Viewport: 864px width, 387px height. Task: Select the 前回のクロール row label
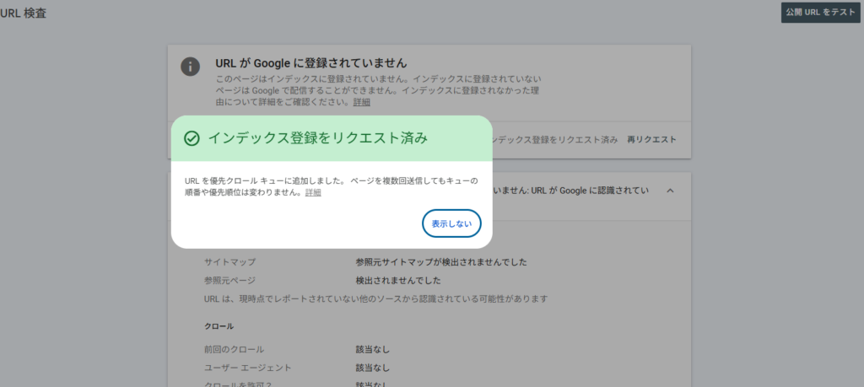234,349
